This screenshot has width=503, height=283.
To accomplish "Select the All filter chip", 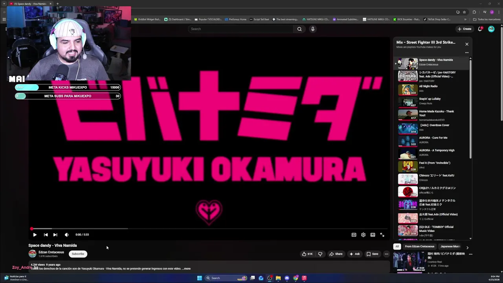I will pyautogui.click(x=397, y=246).
